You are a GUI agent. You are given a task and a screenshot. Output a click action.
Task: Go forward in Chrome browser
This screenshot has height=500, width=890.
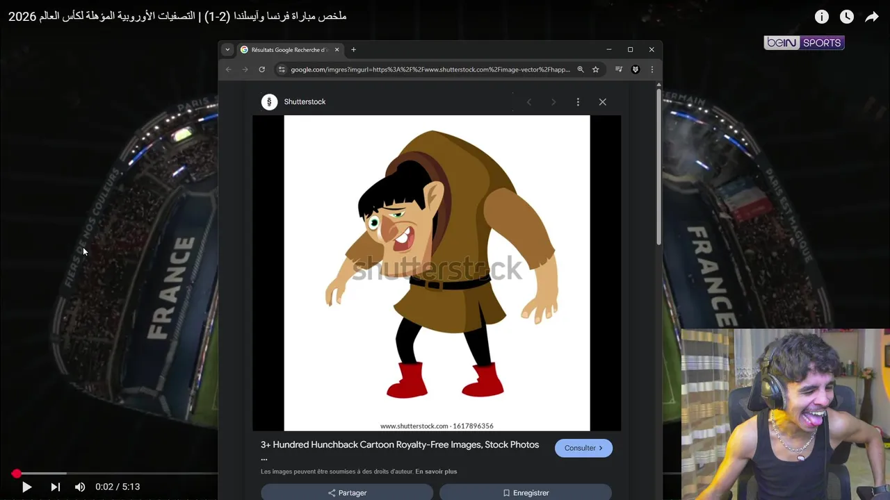tap(245, 69)
